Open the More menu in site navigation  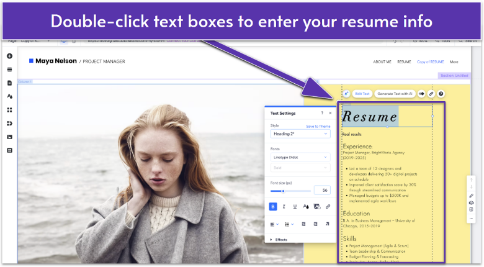454,61
